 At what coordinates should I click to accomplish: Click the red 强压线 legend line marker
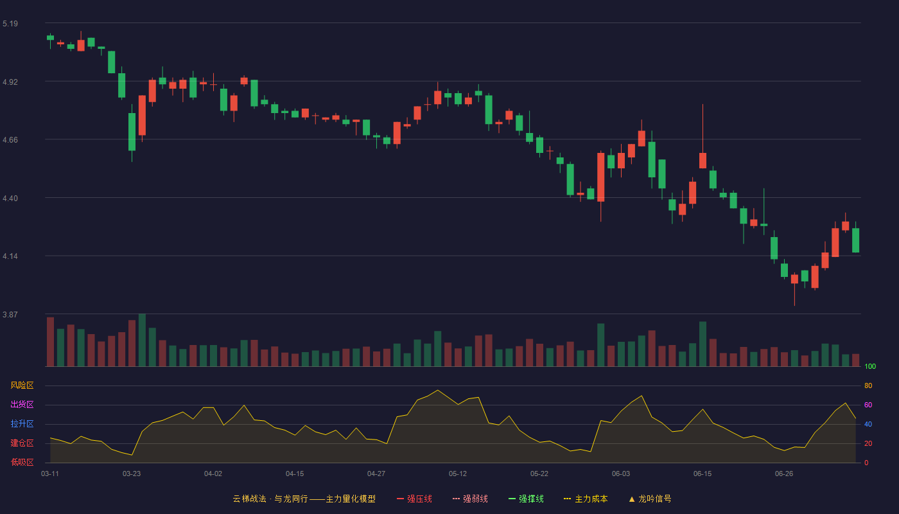click(400, 499)
